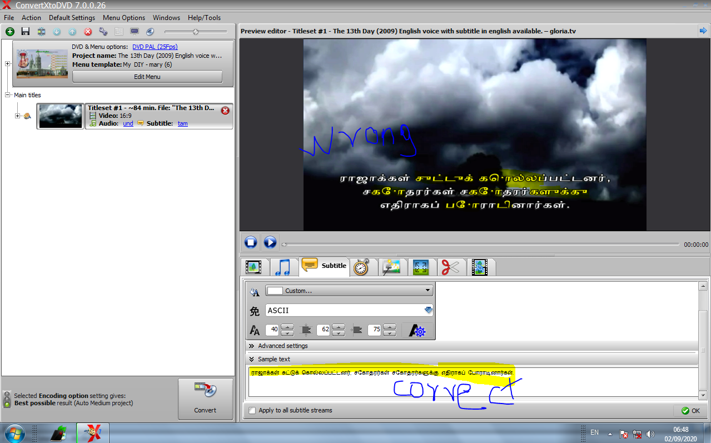Open the ASCII encoding dropdown

point(349,311)
